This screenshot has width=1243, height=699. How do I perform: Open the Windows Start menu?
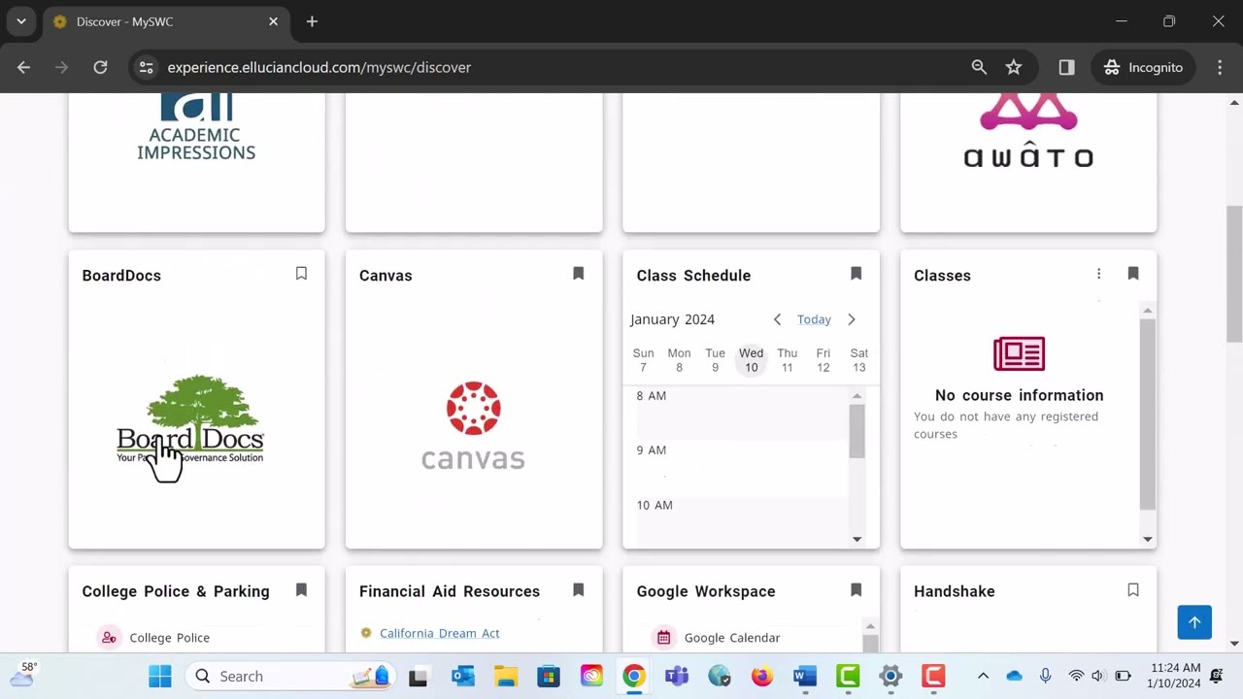coord(160,676)
